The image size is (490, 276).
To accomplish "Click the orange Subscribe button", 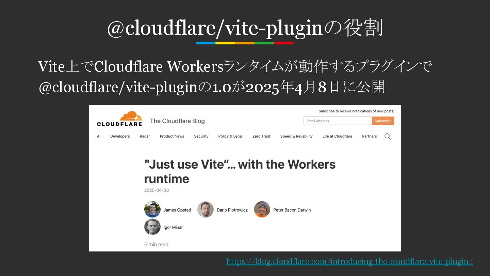I will 383,121.
